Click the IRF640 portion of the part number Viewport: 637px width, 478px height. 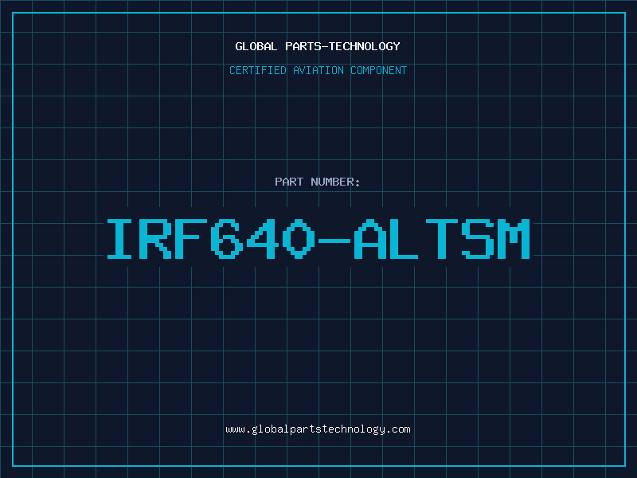pos(211,239)
